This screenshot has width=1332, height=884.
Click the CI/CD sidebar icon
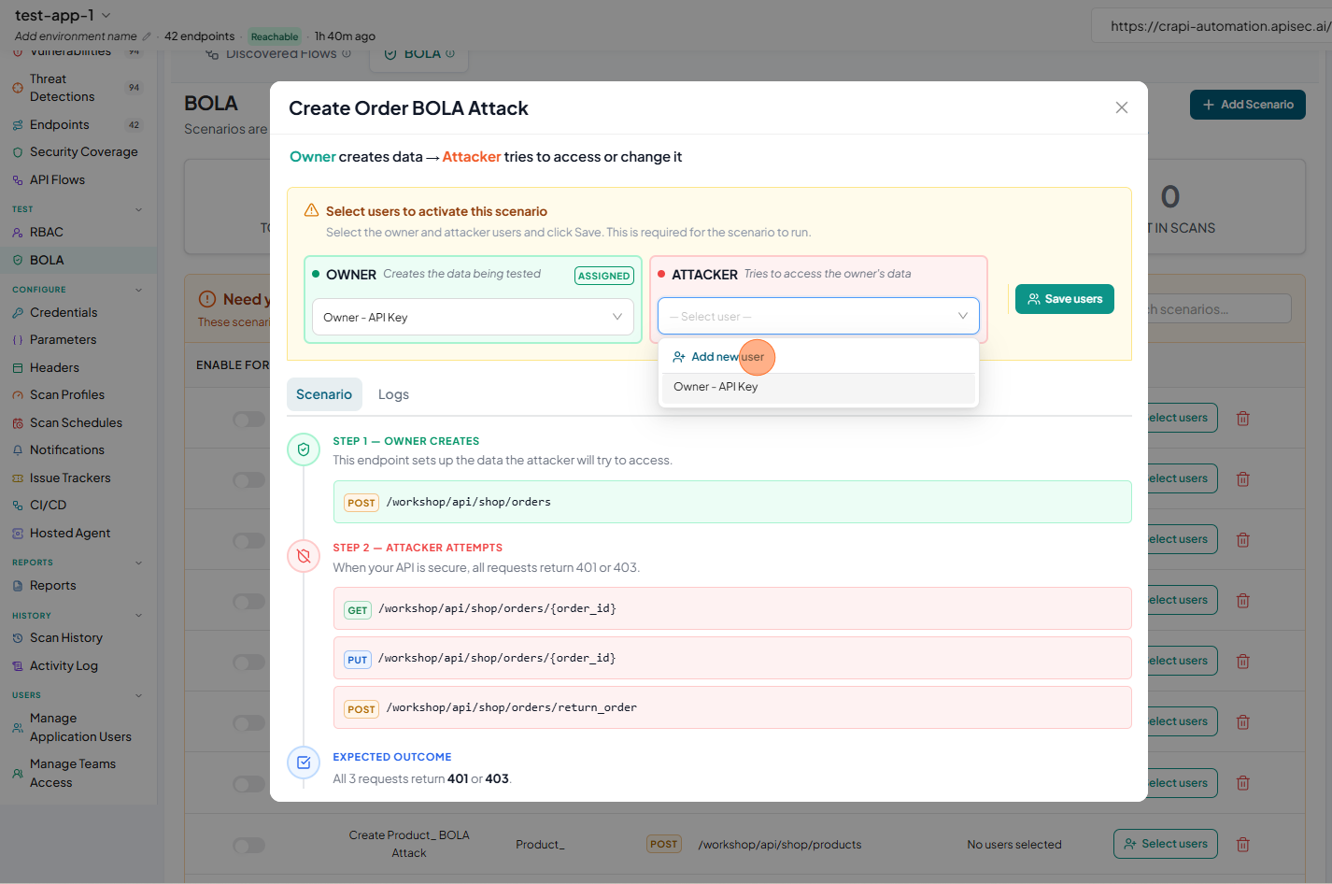click(x=17, y=506)
